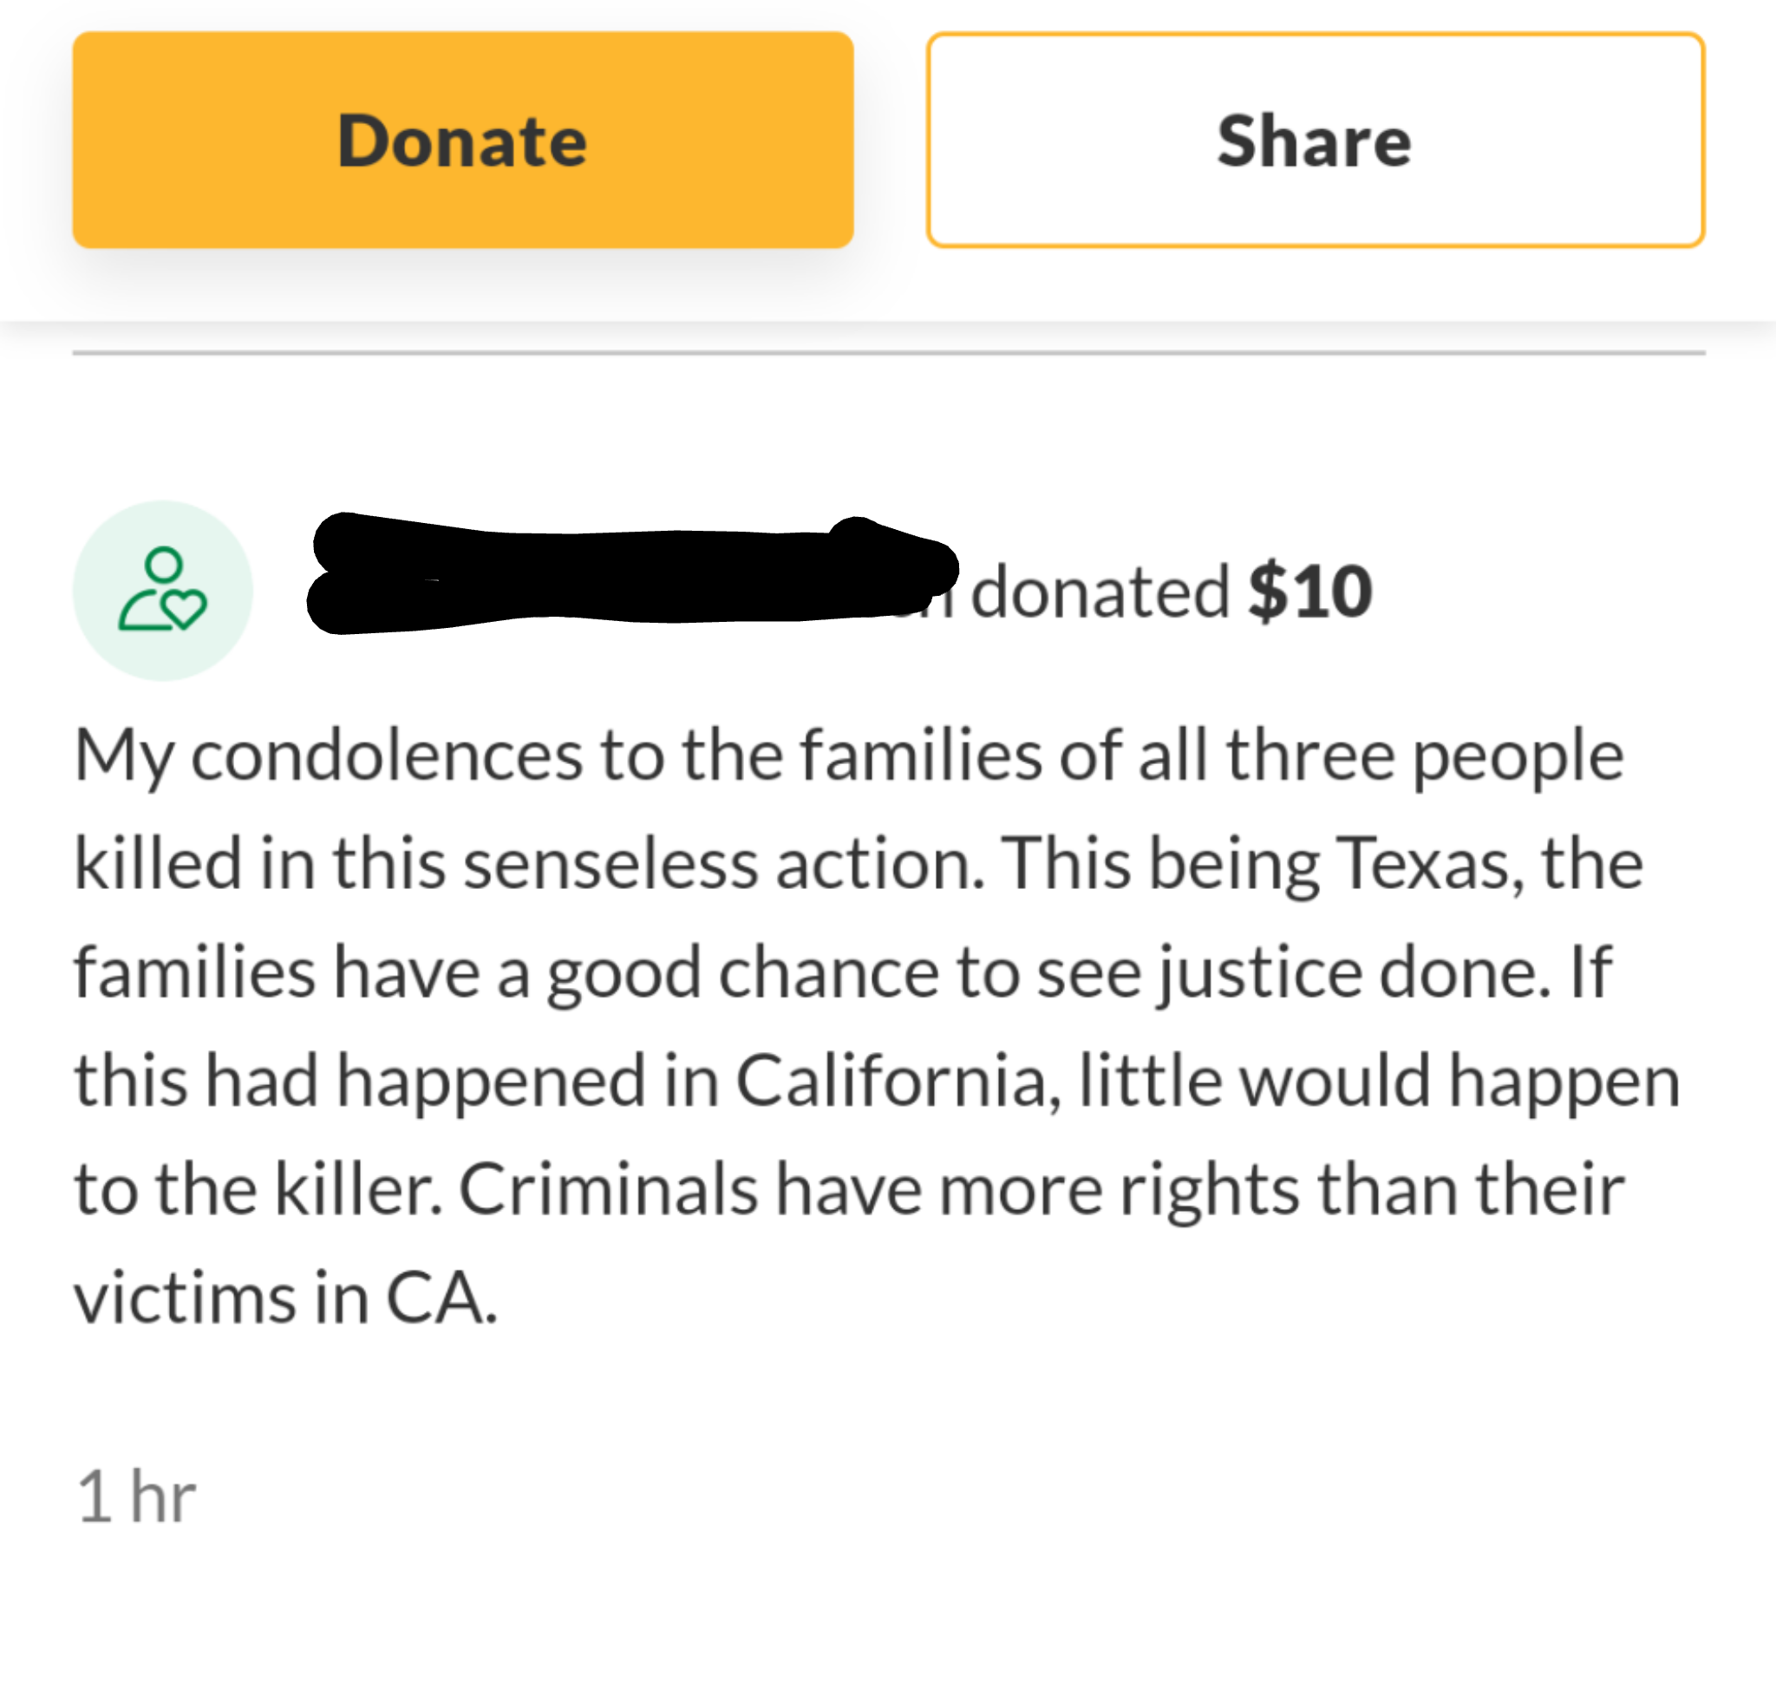Click the donor avatar heart-person icon
The image size is (1776, 1687).
pyautogui.click(x=163, y=590)
